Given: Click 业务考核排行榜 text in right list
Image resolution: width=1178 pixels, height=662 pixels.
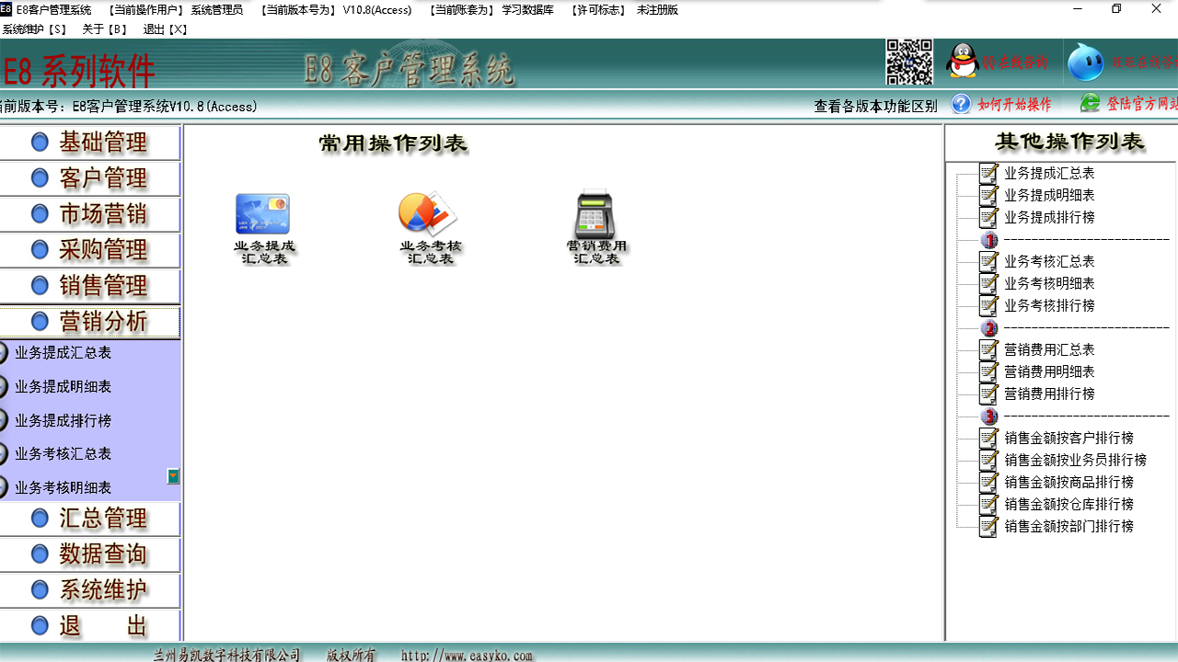Looking at the screenshot, I should [1049, 305].
